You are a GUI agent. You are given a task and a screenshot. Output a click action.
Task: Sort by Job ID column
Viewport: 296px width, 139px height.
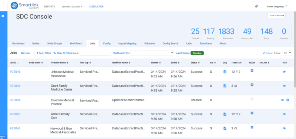[14, 63]
